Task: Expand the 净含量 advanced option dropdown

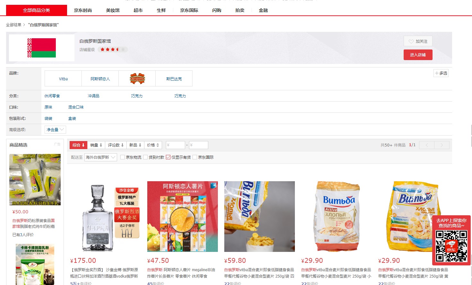Action: click(55, 129)
